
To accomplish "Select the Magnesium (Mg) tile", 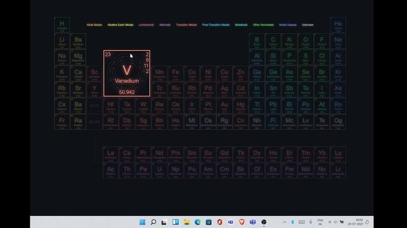I will tap(78, 58).
